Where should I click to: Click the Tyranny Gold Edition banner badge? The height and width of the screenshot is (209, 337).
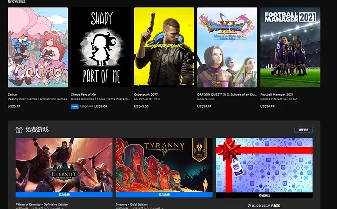point(199,150)
